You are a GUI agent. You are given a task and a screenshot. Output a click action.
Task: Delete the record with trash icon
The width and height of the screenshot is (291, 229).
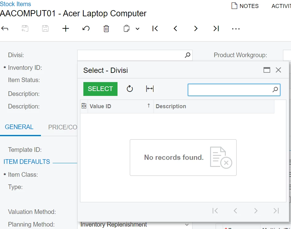(106, 29)
